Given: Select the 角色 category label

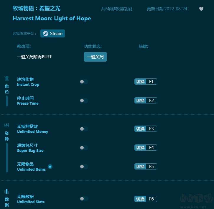Looking at the screenshot, I should coord(7,89).
